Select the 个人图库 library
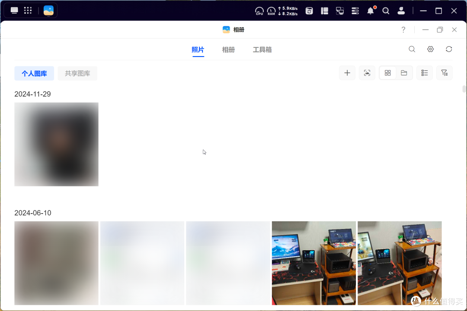This screenshot has width=467, height=311. pyautogui.click(x=34, y=73)
